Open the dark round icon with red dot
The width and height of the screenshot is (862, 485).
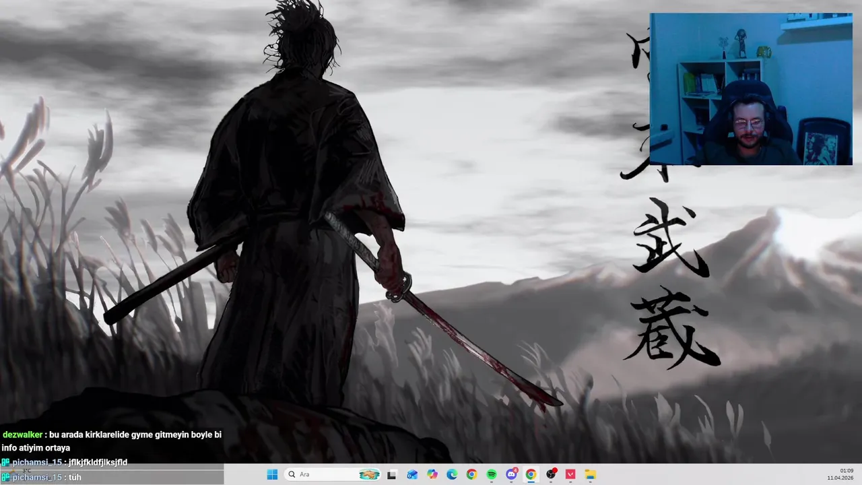pos(551,474)
